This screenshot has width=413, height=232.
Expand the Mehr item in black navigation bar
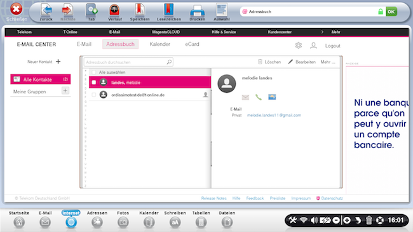(x=335, y=32)
